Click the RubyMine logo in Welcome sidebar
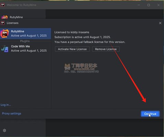 pos(4,17)
